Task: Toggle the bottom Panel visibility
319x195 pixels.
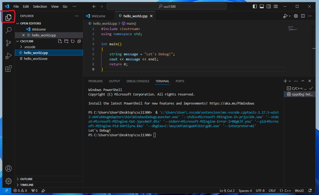Action: click(262, 6)
